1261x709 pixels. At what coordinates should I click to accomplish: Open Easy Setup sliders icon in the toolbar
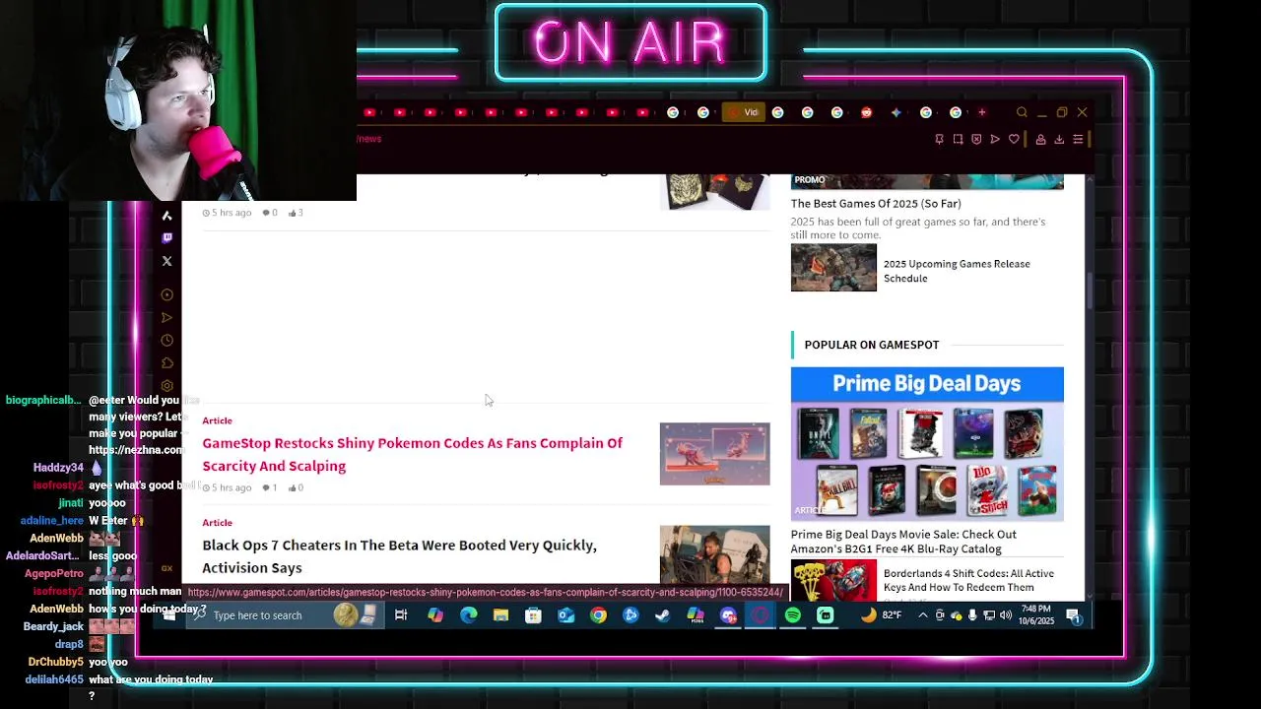point(1078,139)
